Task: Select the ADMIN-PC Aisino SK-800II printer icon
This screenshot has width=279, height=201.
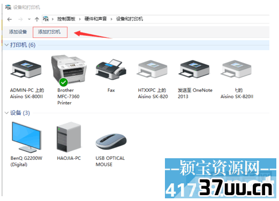Action: (x=26, y=69)
